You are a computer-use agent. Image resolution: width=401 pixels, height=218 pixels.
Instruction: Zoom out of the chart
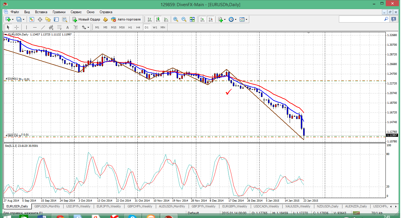click(184, 19)
